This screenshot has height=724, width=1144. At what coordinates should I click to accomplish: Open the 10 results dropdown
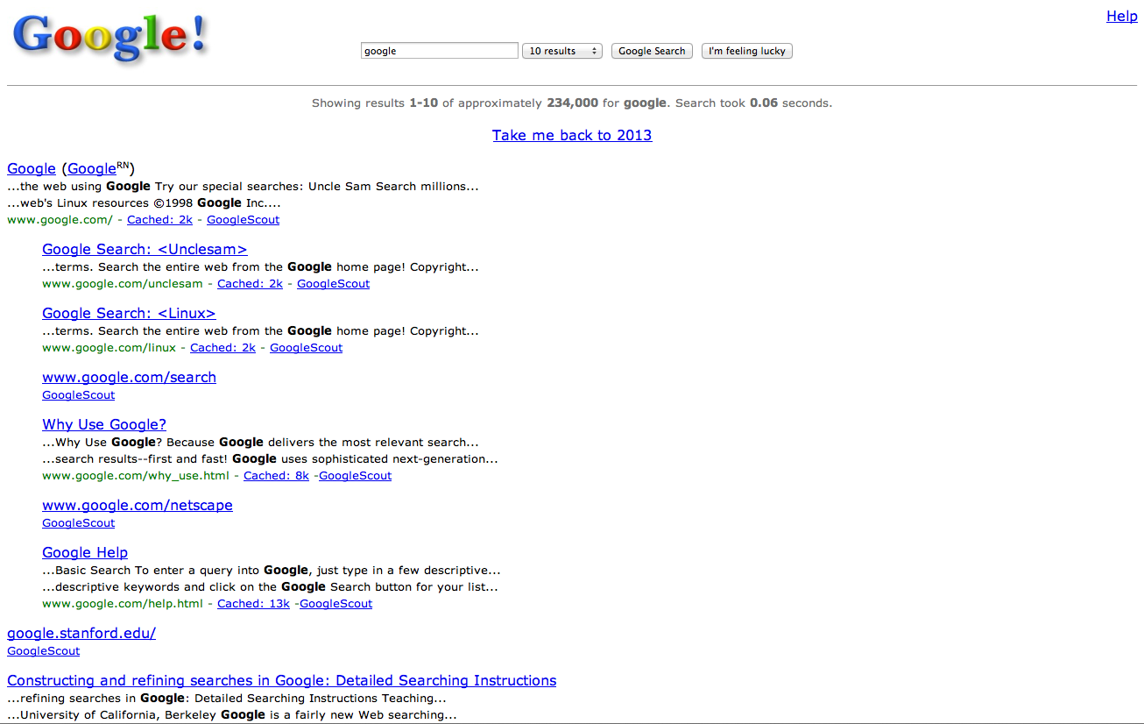tap(561, 51)
